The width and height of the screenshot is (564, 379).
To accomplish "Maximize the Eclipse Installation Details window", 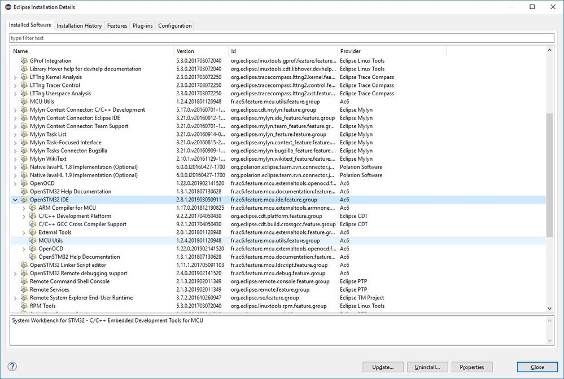I will click(532, 7).
